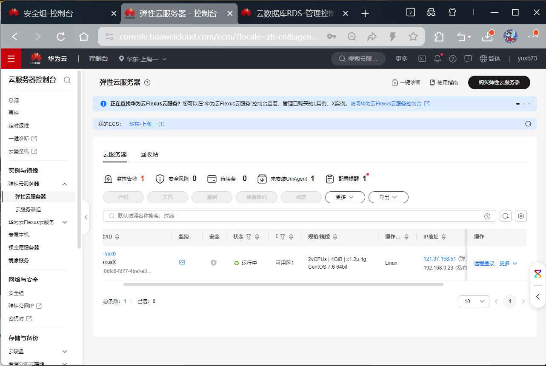Open table column settings gear

coord(521,216)
